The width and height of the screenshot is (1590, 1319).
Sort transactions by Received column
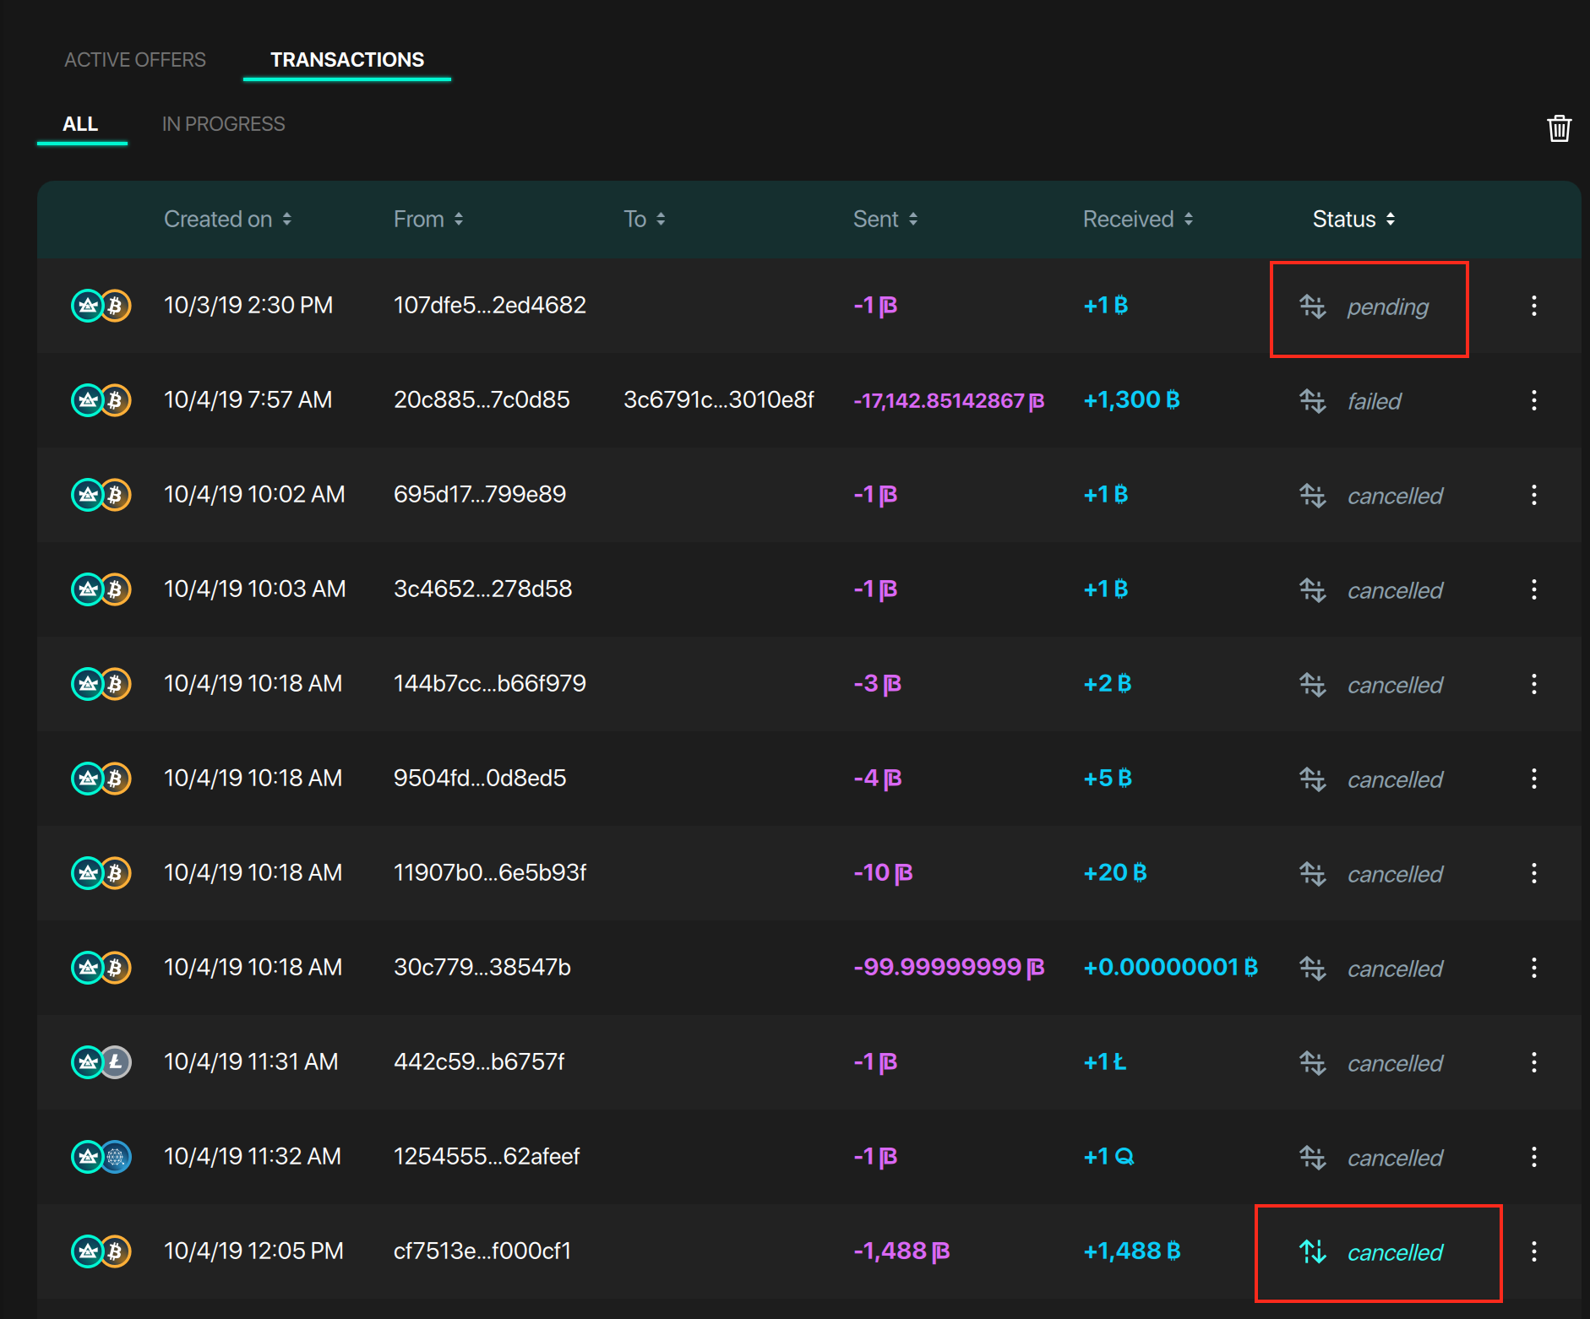click(1138, 220)
